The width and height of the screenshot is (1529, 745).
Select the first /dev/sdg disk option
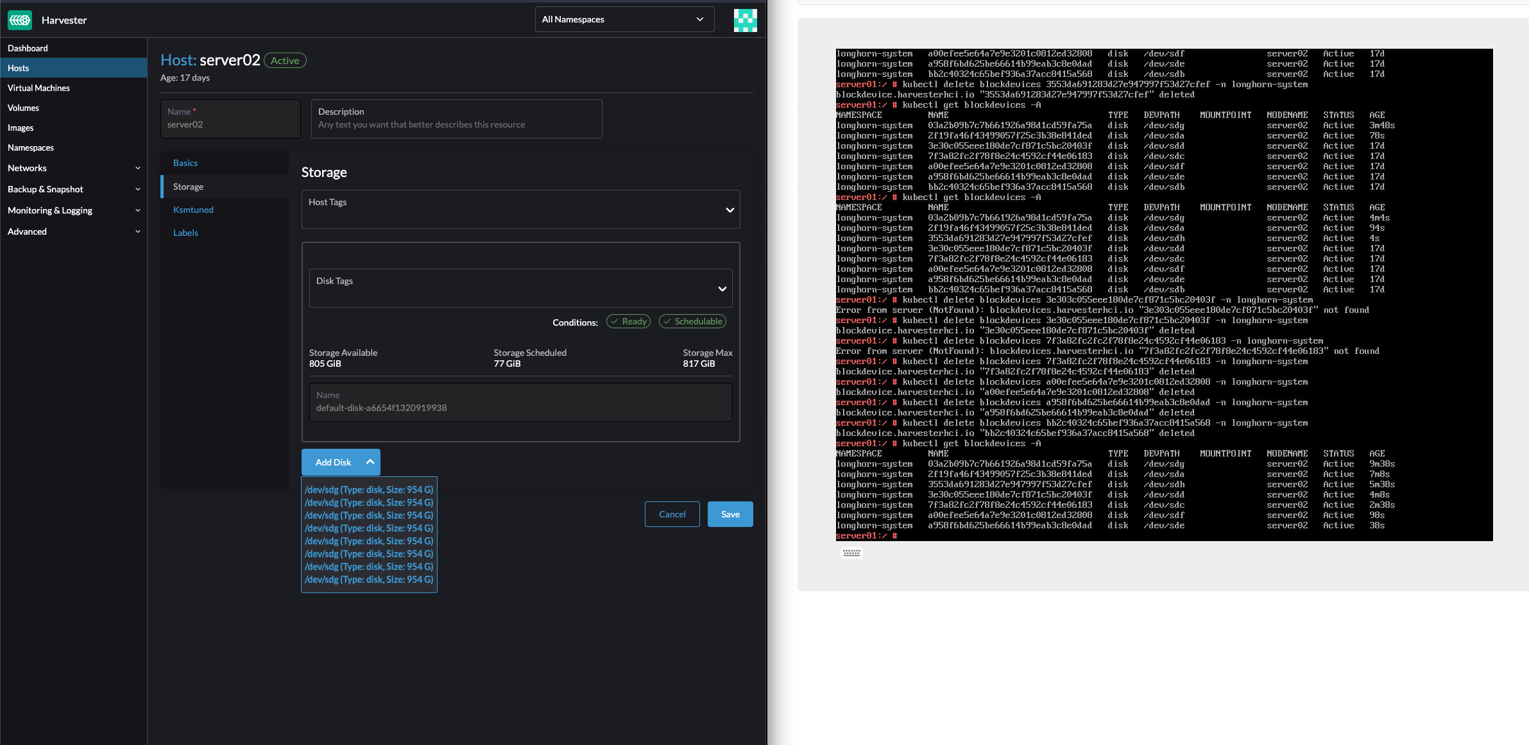(x=369, y=489)
